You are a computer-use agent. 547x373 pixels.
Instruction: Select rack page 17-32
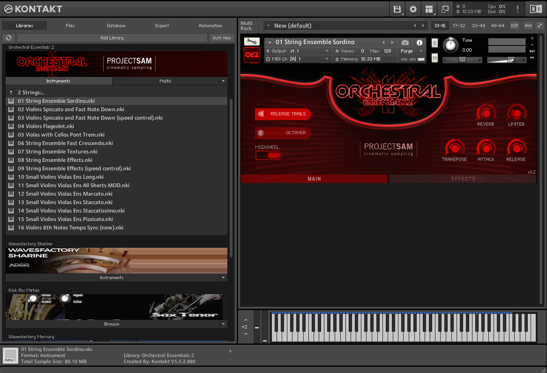tap(459, 25)
